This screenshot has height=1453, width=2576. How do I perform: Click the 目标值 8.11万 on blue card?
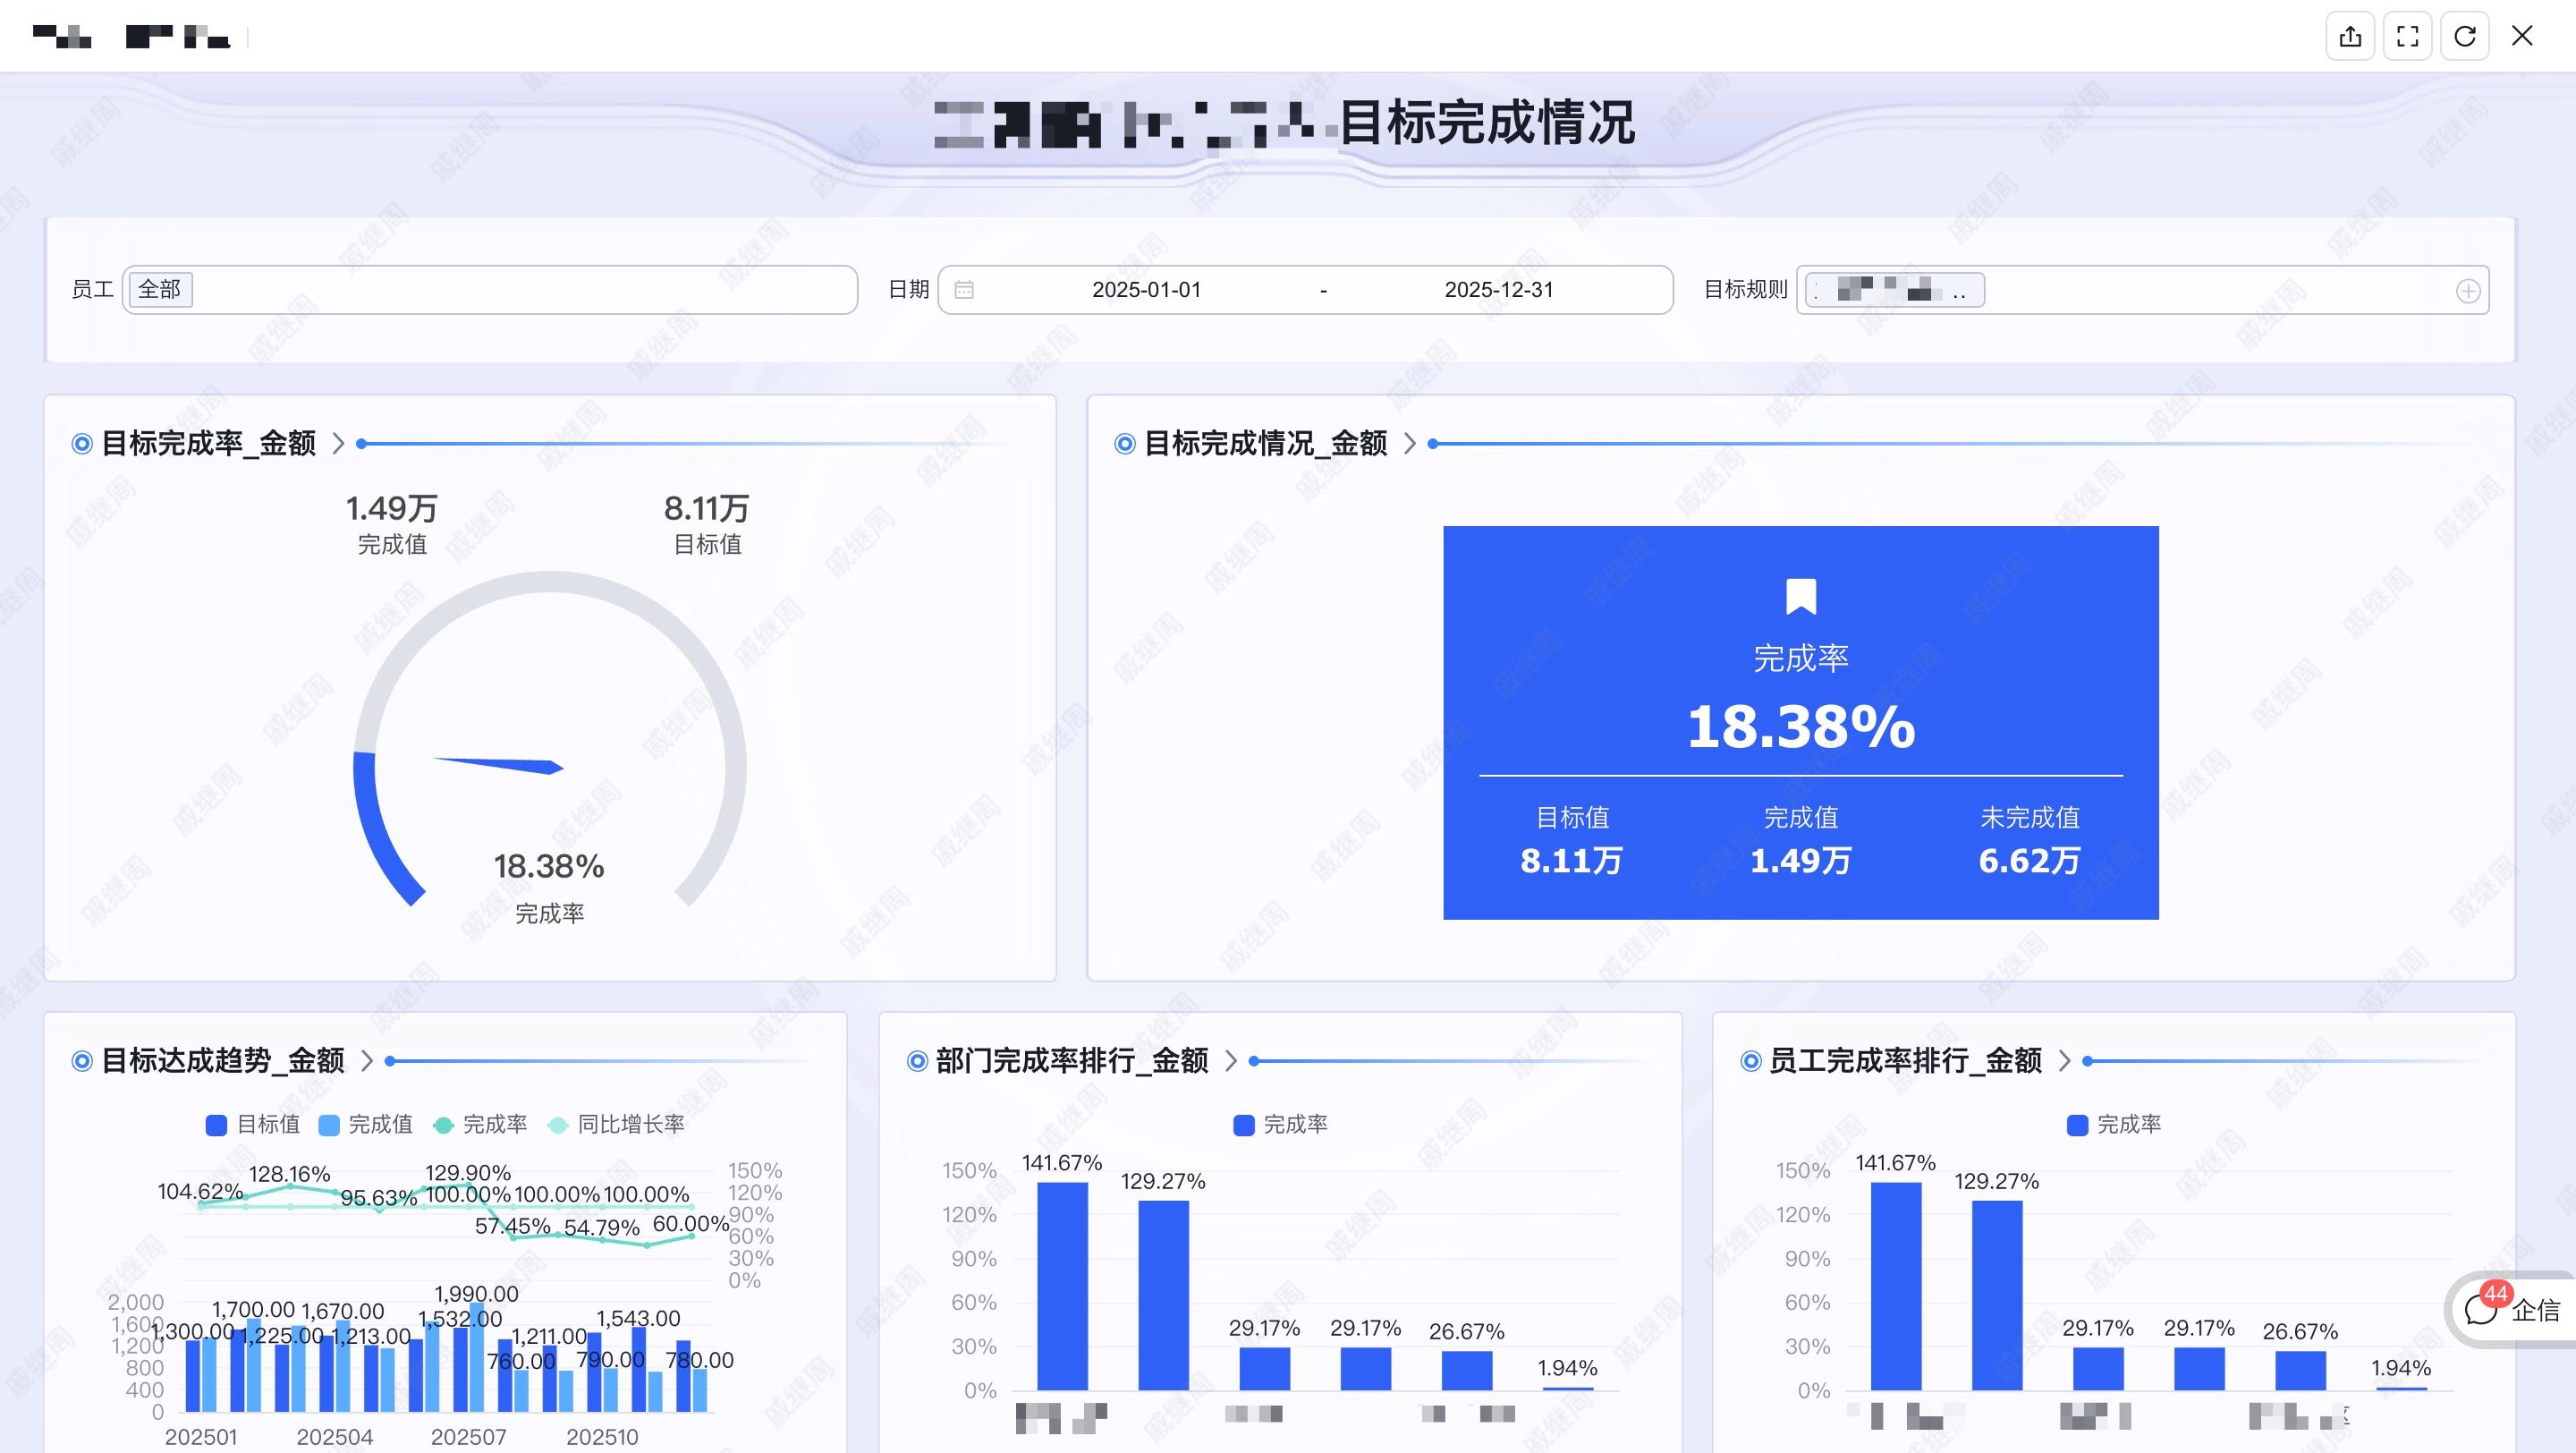point(1571,861)
